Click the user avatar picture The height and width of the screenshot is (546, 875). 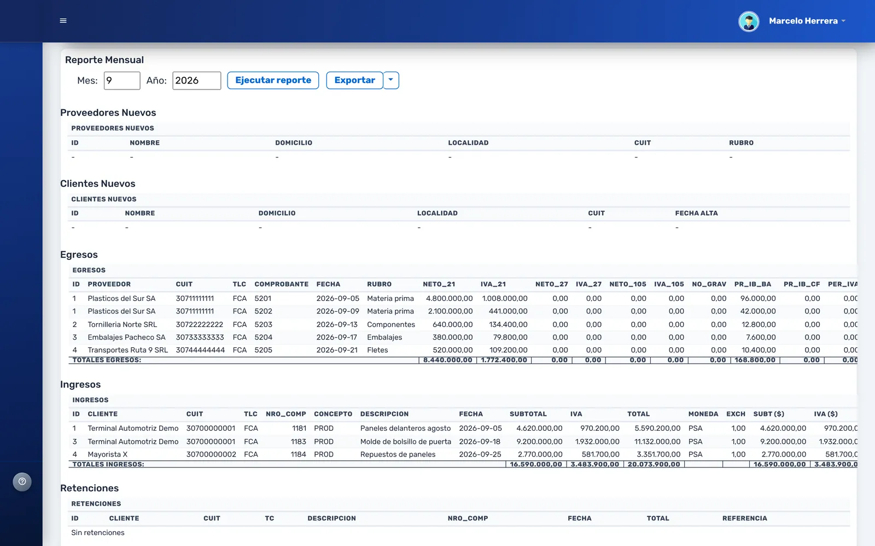pos(749,21)
